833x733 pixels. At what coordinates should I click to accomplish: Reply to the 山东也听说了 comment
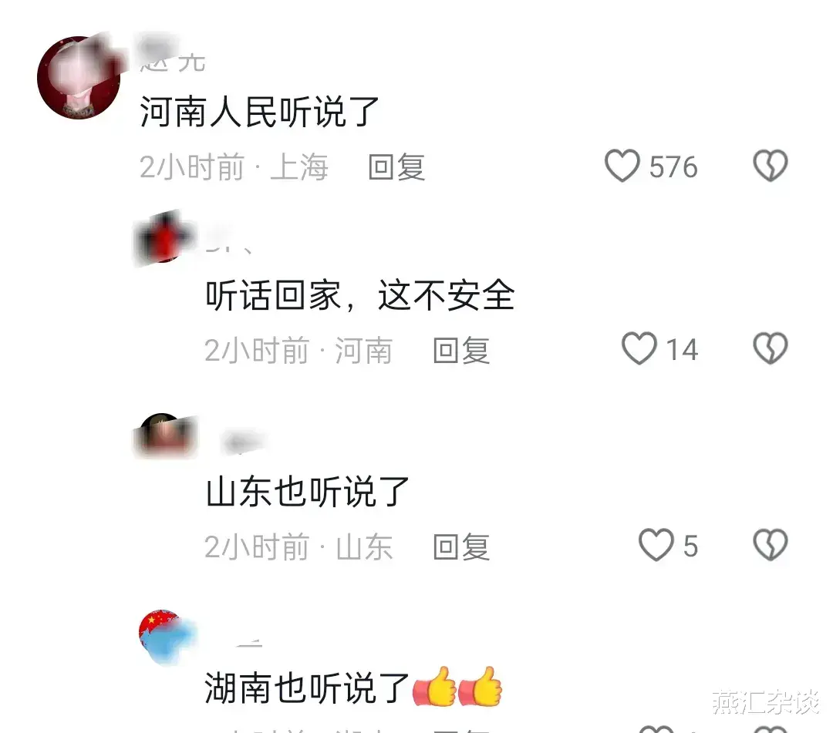coord(461,546)
